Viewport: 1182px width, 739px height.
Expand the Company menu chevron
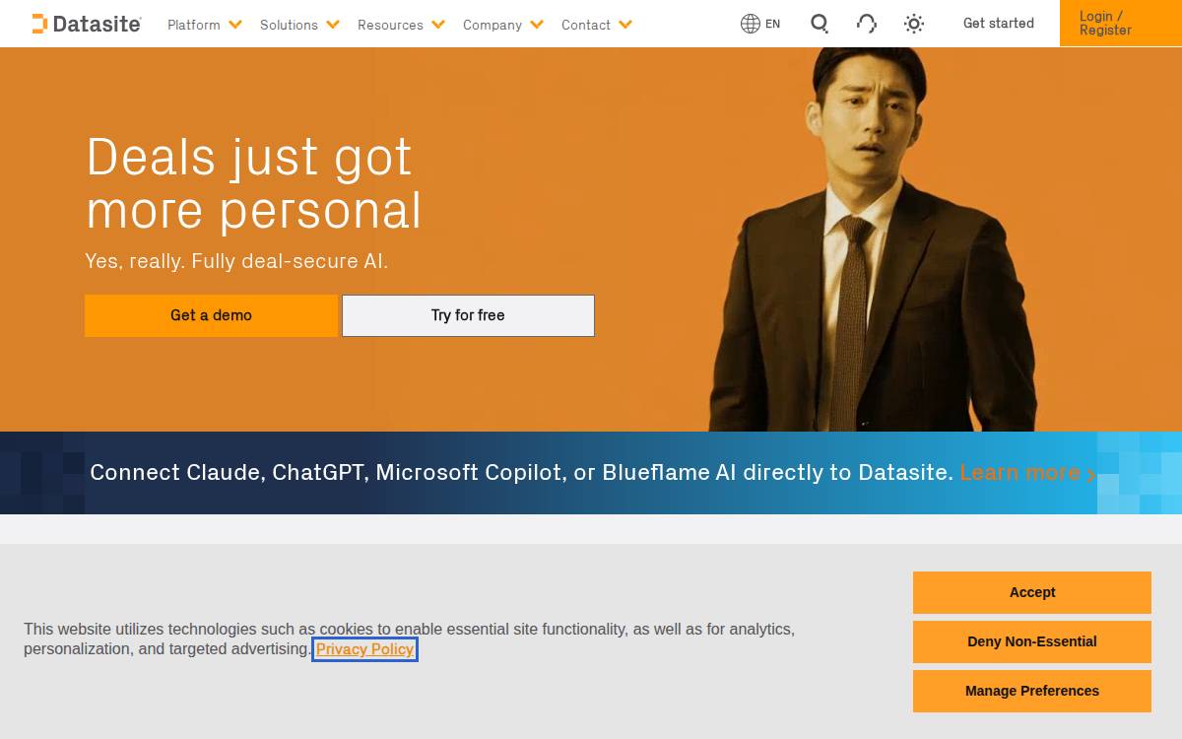[537, 25]
